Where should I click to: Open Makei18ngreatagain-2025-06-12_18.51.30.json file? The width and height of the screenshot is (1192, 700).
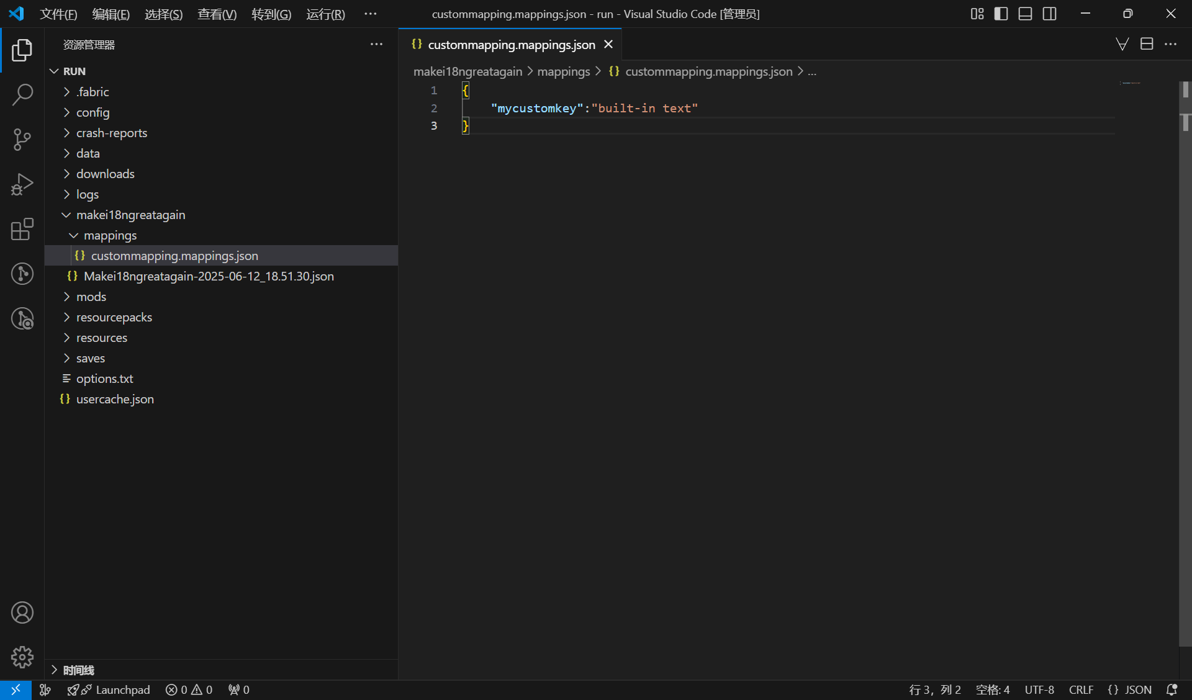[221, 276]
